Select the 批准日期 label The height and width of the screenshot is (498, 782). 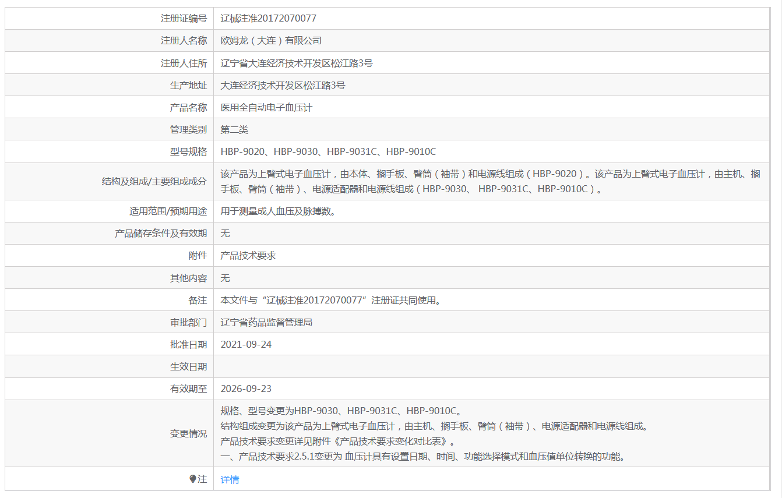(188, 344)
